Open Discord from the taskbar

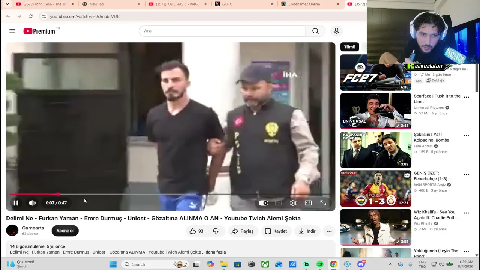tap(361, 264)
